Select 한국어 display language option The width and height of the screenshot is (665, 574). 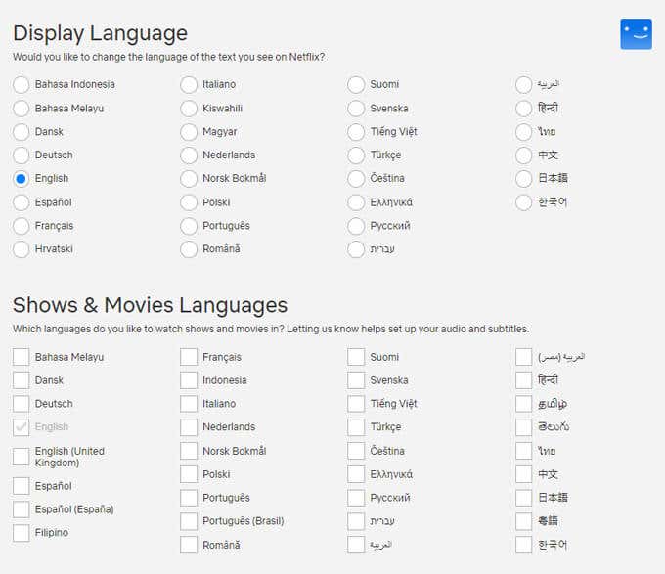coord(523,201)
